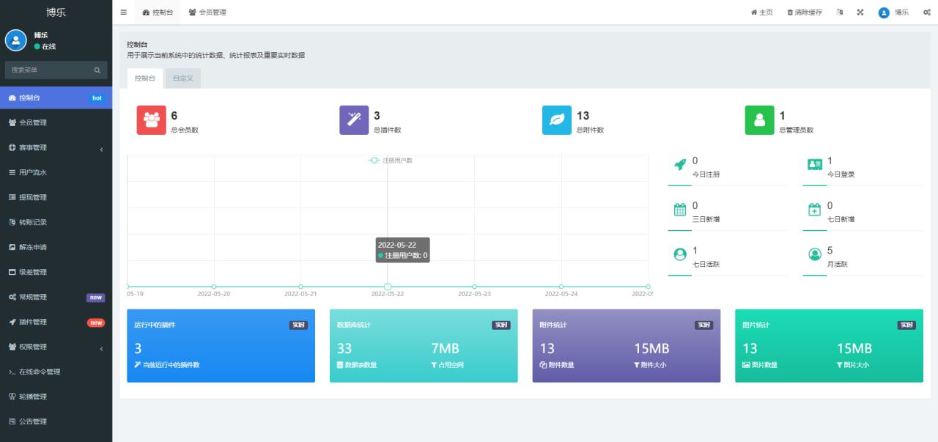Viewport: 938px width, 442px height.
Task: Focus the 搜索菜单 search input field
Action: coord(48,70)
